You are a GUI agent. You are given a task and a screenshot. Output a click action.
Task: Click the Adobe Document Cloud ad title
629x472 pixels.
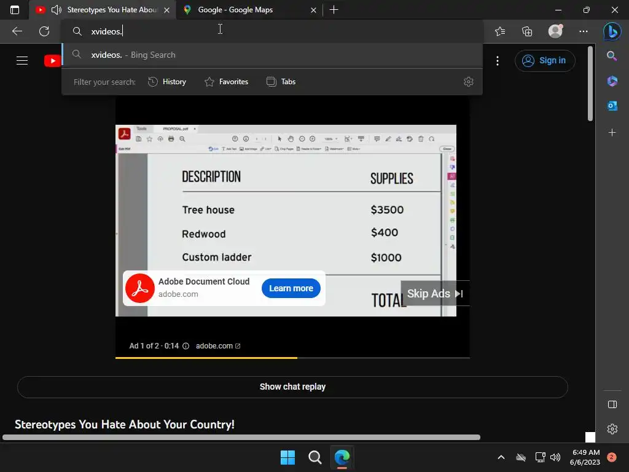click(x=204, y=281)
